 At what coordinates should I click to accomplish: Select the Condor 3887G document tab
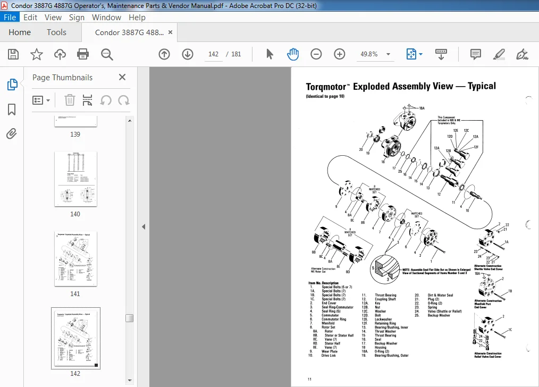click(x=129, y=32)
